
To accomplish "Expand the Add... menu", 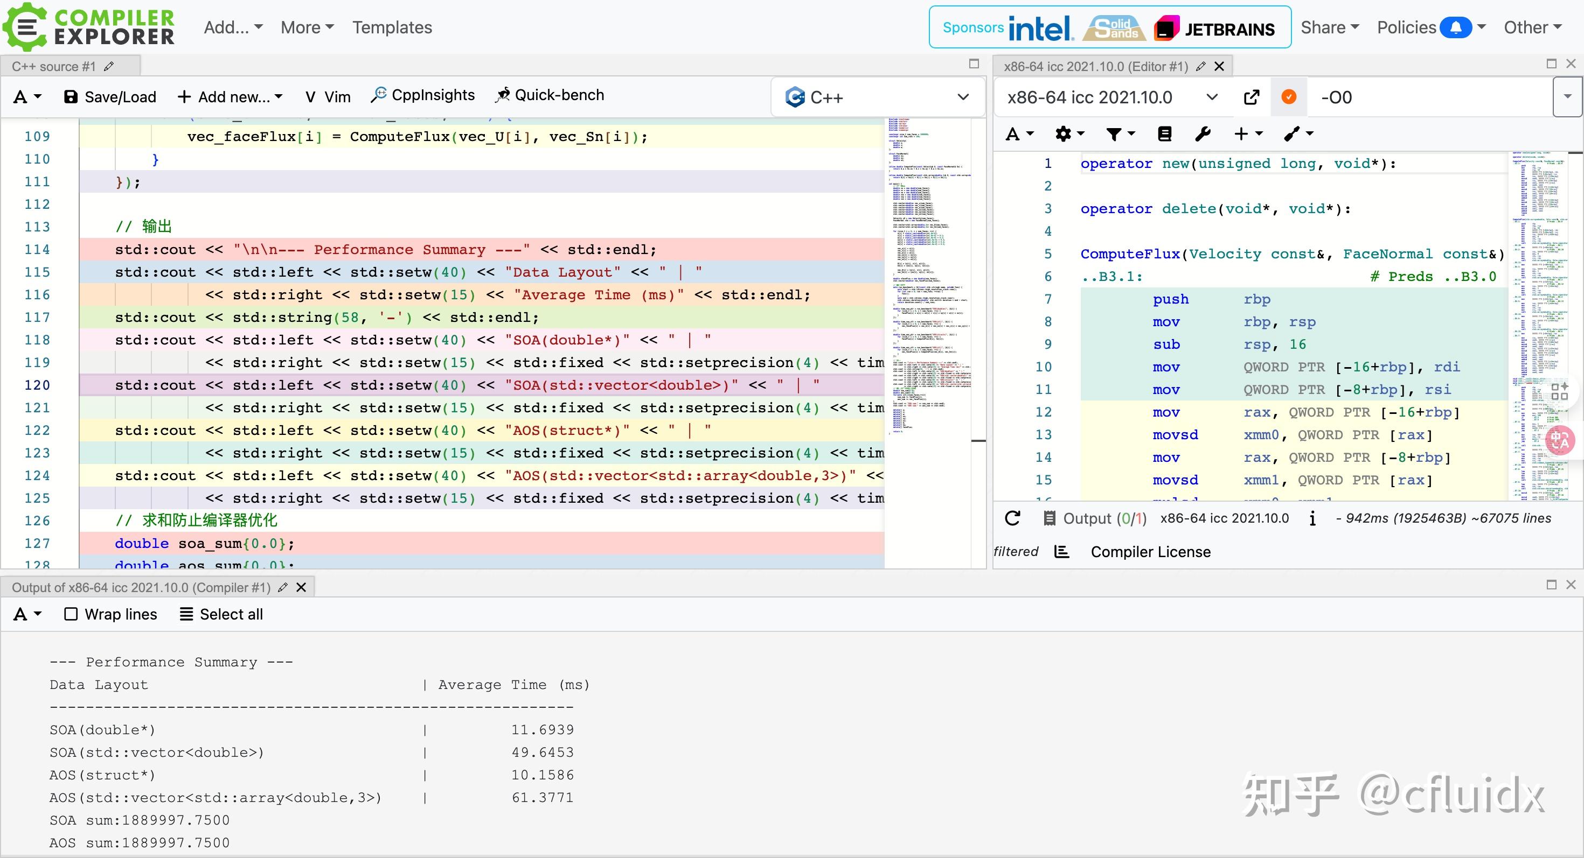I will [x=234, y=27].
